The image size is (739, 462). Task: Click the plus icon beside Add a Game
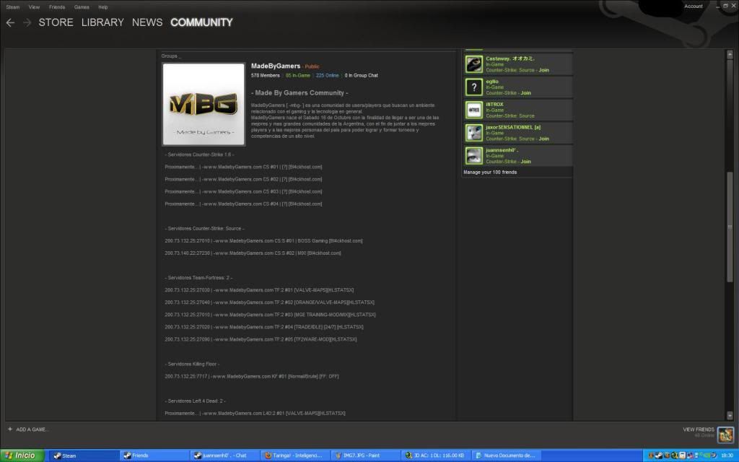pyautogui.click(x=10, y=429)
